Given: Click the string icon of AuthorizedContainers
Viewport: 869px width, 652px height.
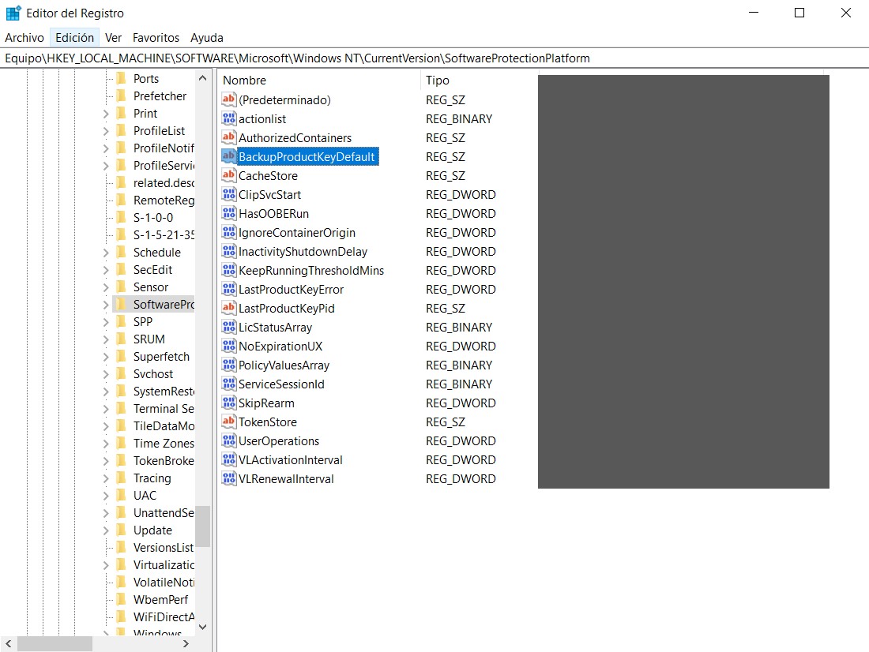Looking at the screenshot, I should point(229,137).
